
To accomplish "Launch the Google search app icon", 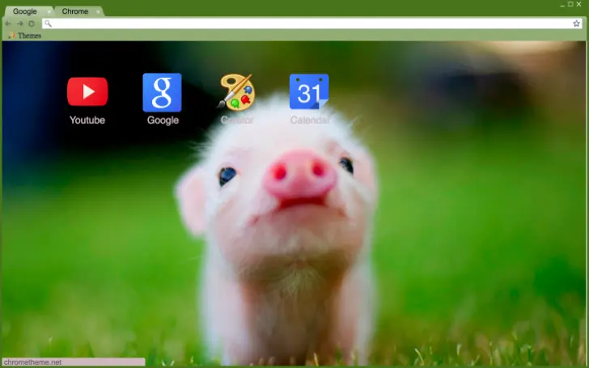I will tap(162, 92).
